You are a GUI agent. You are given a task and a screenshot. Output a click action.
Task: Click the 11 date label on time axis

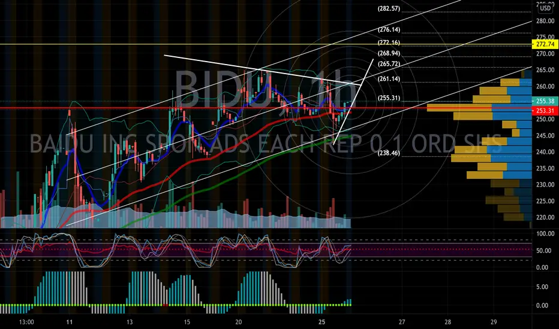69,322
